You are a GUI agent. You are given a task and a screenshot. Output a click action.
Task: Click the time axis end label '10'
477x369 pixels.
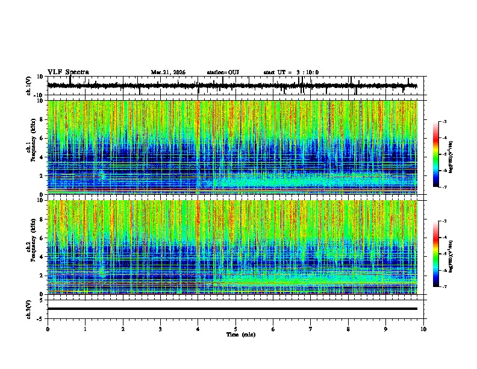pos(423,329)
